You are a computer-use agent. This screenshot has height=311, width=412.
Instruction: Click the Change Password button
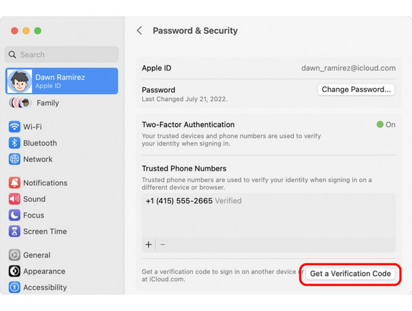(x=356, y=89)
